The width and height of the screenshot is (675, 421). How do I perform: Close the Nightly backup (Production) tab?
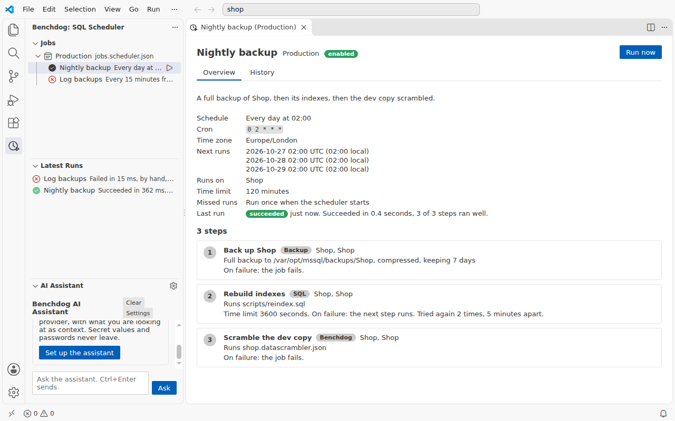pos(304,27)
